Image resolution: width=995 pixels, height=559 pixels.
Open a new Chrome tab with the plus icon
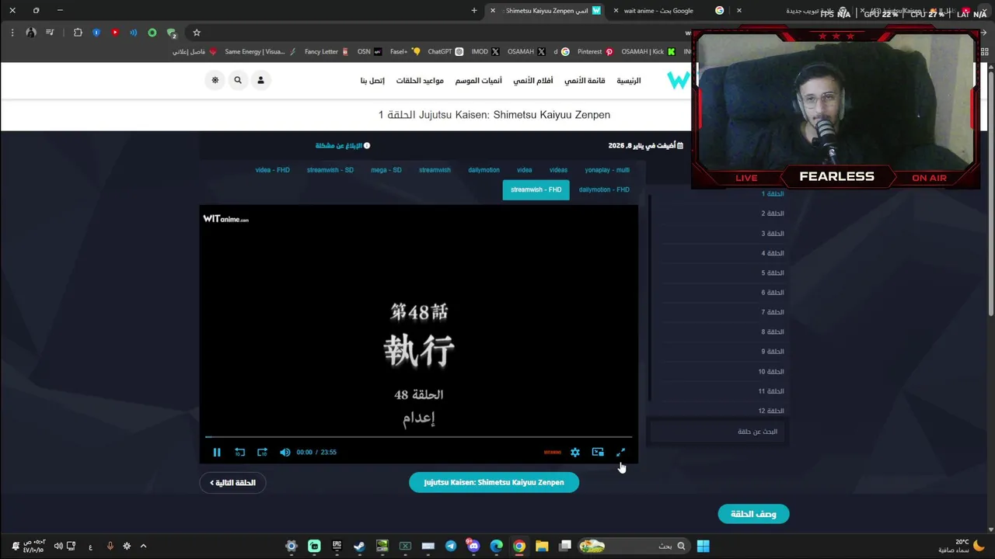[474, 11]
